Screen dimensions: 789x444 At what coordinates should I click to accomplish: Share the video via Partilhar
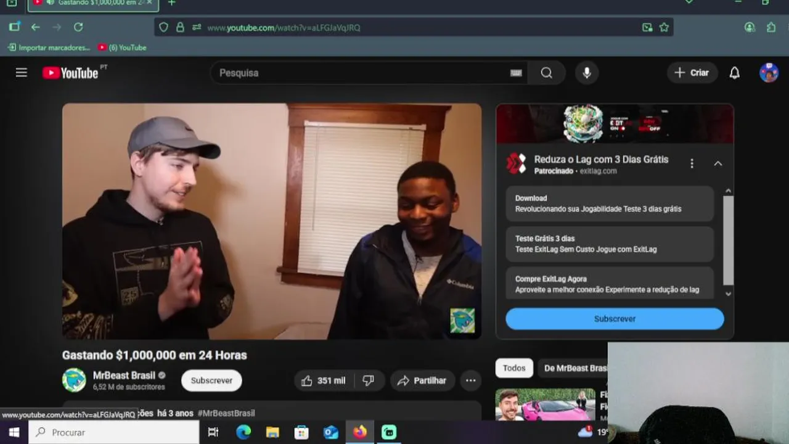422,380
